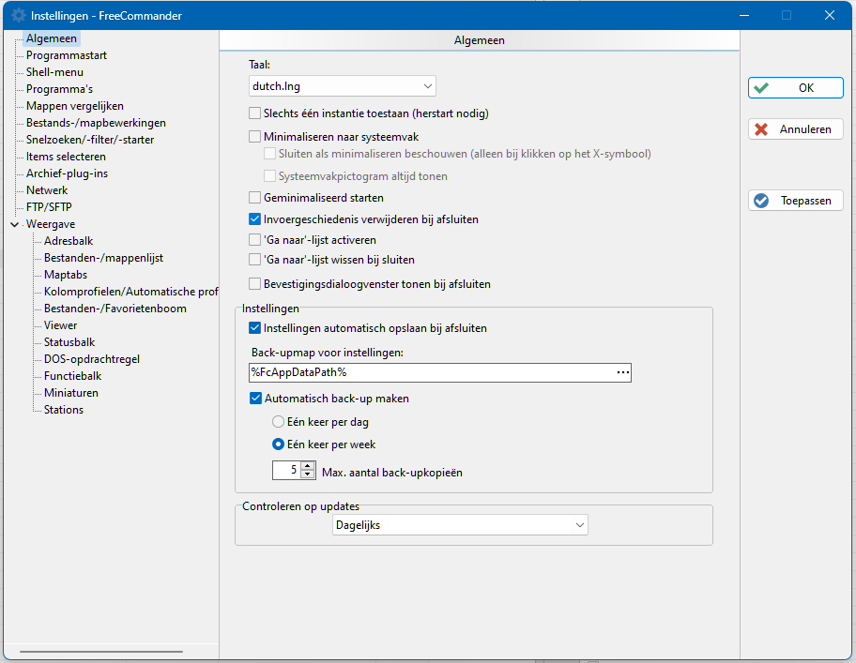Select Snelzoeken/-filter/-starter item

pos(90,140)
